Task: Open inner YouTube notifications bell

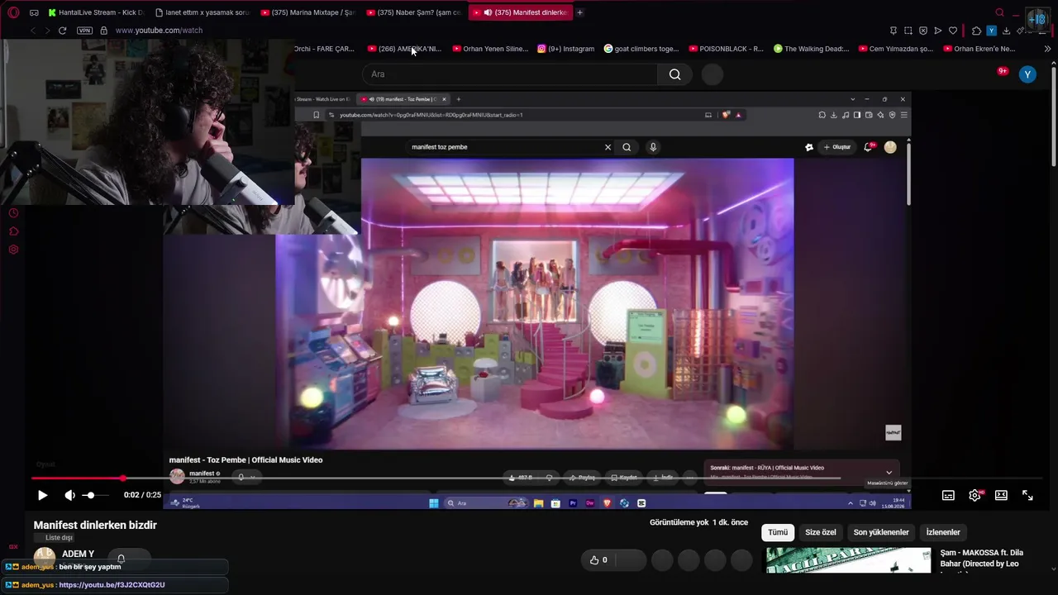Action: pos(868,147)
